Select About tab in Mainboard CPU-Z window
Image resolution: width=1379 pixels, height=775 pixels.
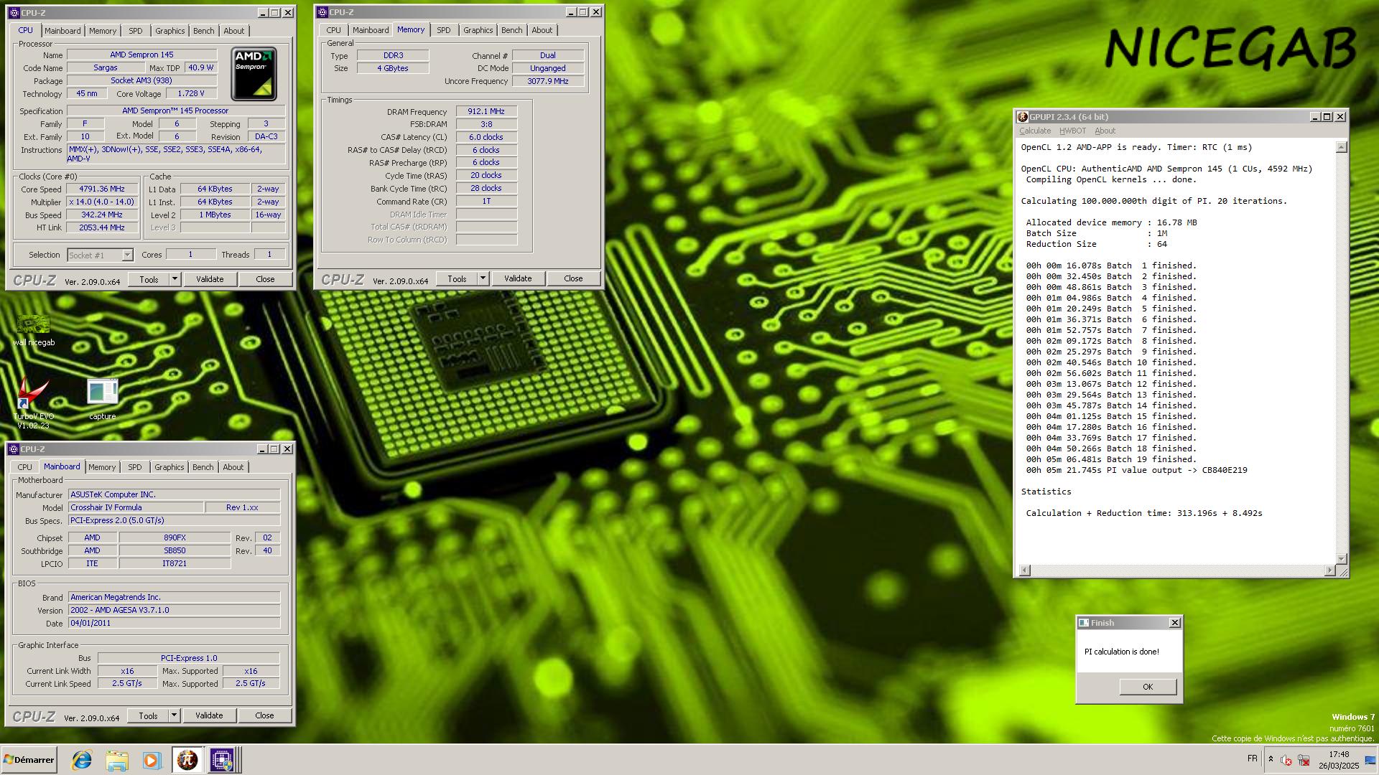point(233,467)
